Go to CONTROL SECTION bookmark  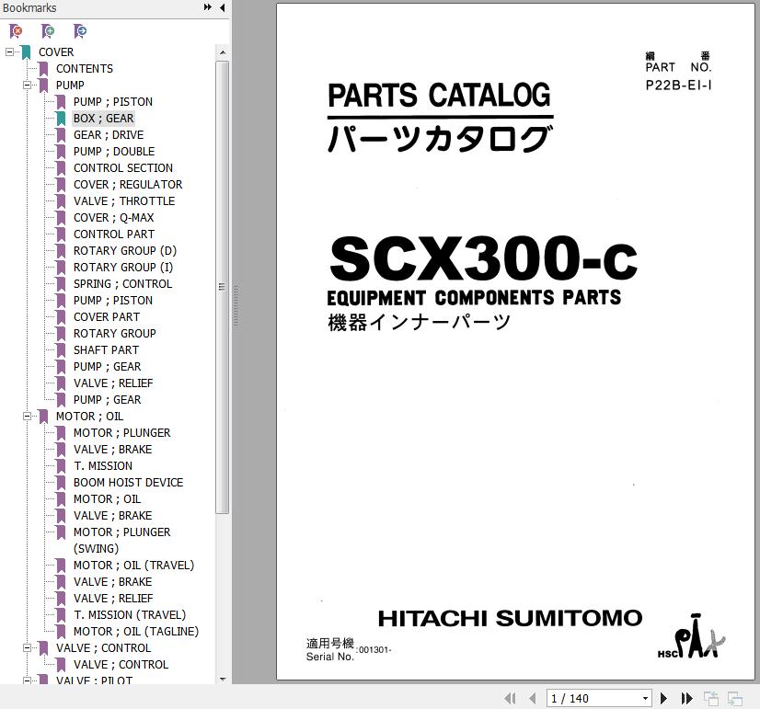click(123, 167)
